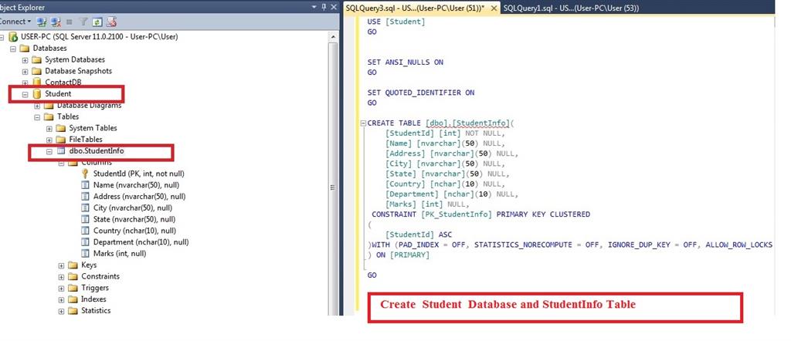The height and width of the screenshot is (341, 791).
Task: Click the USER-PC server icon
Action: point(13,37)
